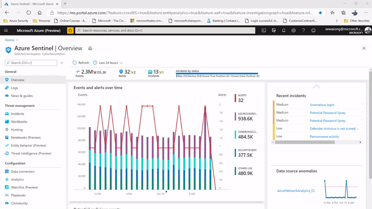Click the Home breadcrumb link

(x=9, y=40)
